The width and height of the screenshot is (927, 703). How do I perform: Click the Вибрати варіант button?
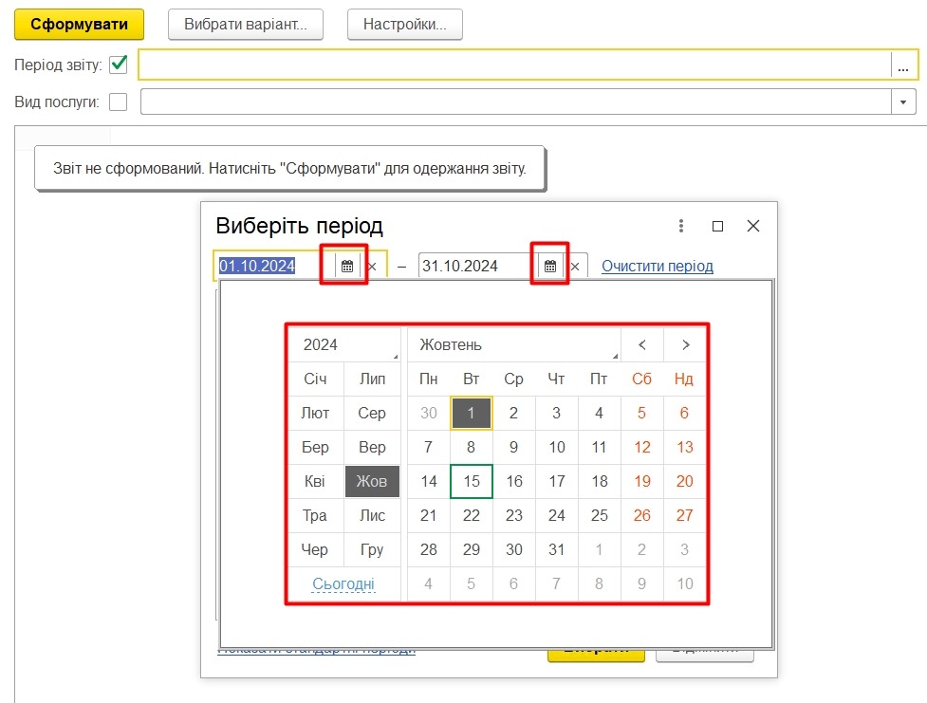point(246,25)
